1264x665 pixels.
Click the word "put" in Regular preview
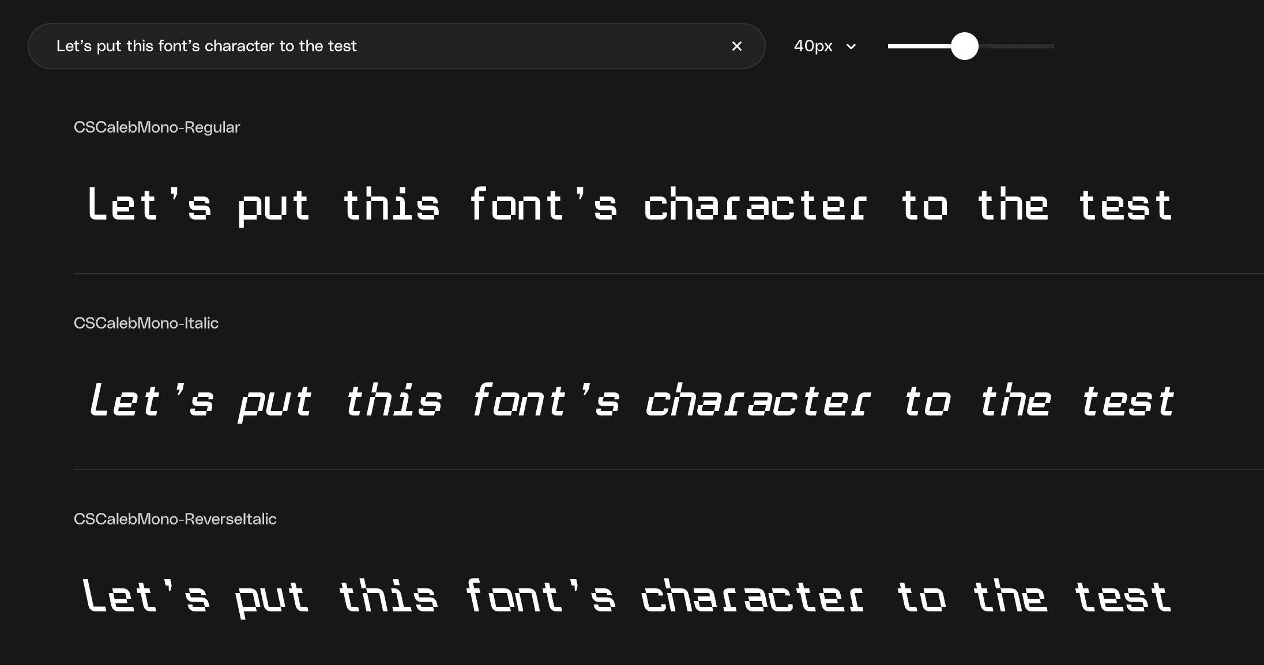click(x=273, y=206)
